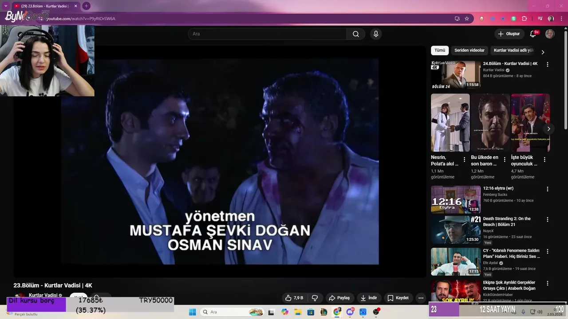Launch Copilot from the taskbar
Viewport: 568px width, 319px height.
pyautogui.click(x=285, y=312)
